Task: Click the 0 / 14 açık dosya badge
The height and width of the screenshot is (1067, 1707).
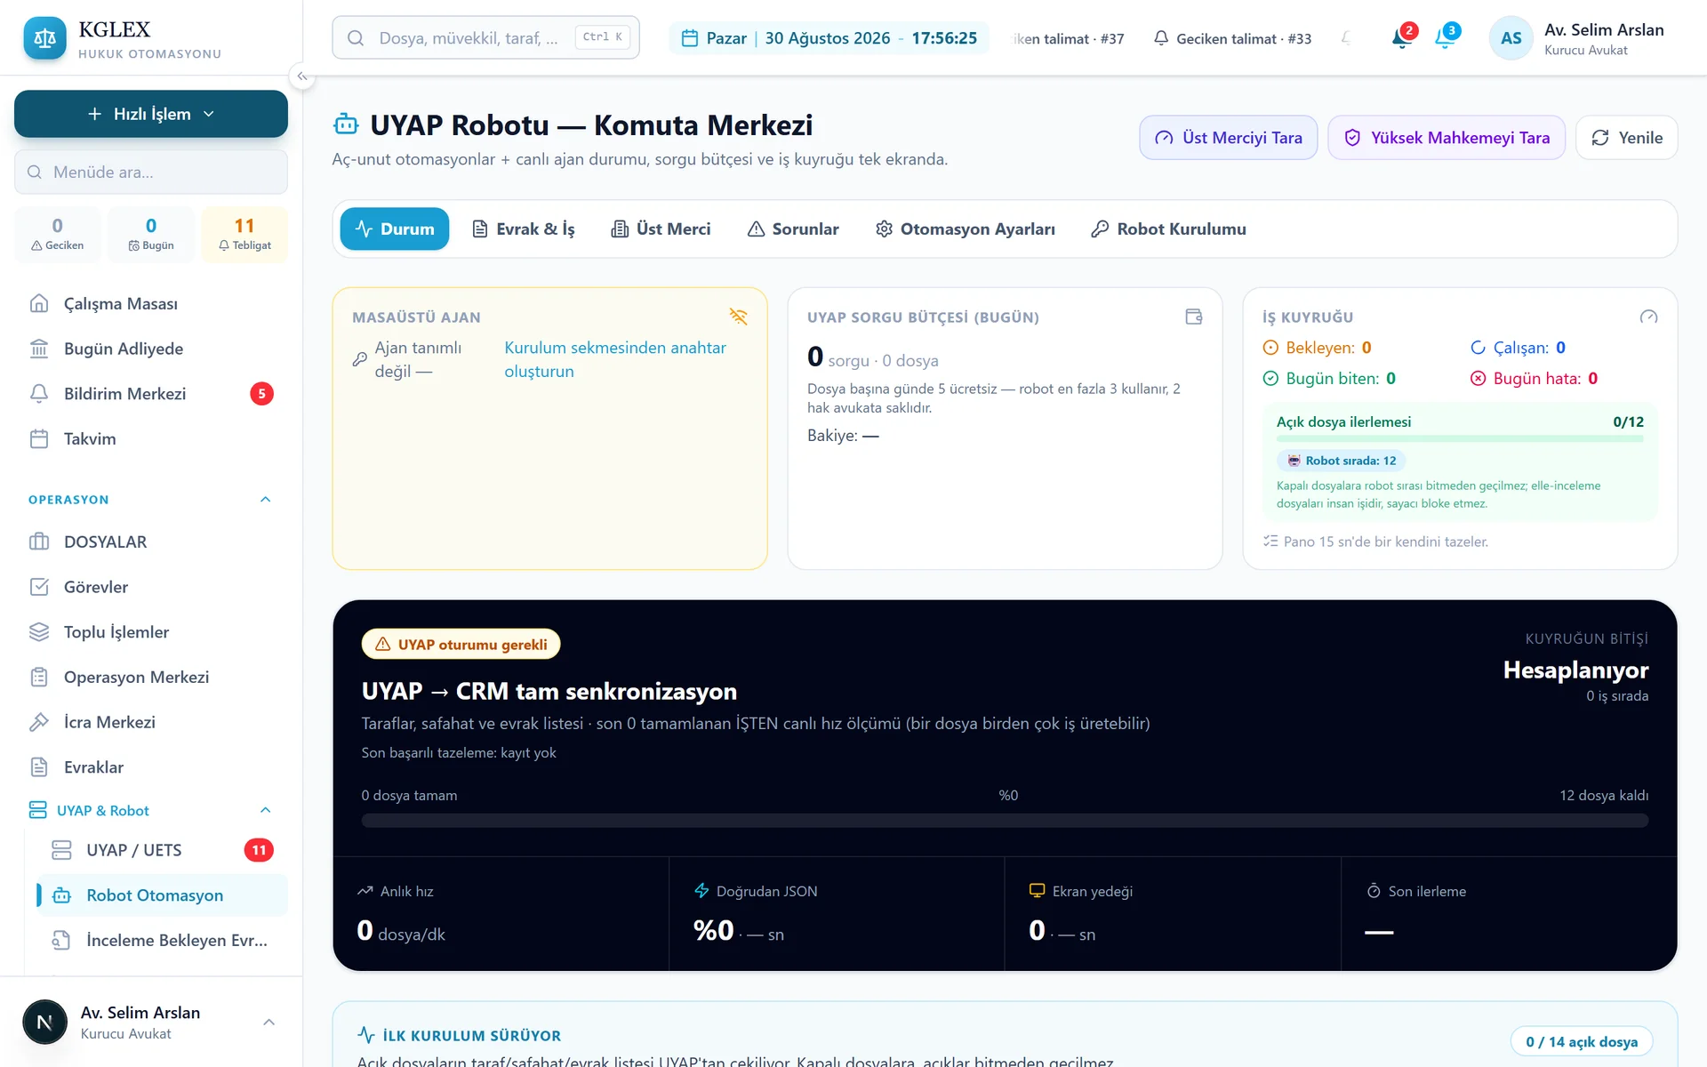Action: pos(1582,1042)
